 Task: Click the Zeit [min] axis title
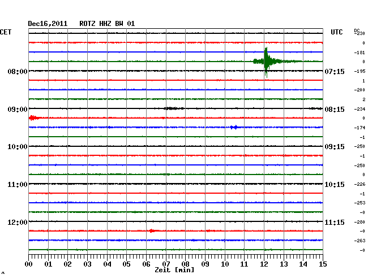click(174, 270)
